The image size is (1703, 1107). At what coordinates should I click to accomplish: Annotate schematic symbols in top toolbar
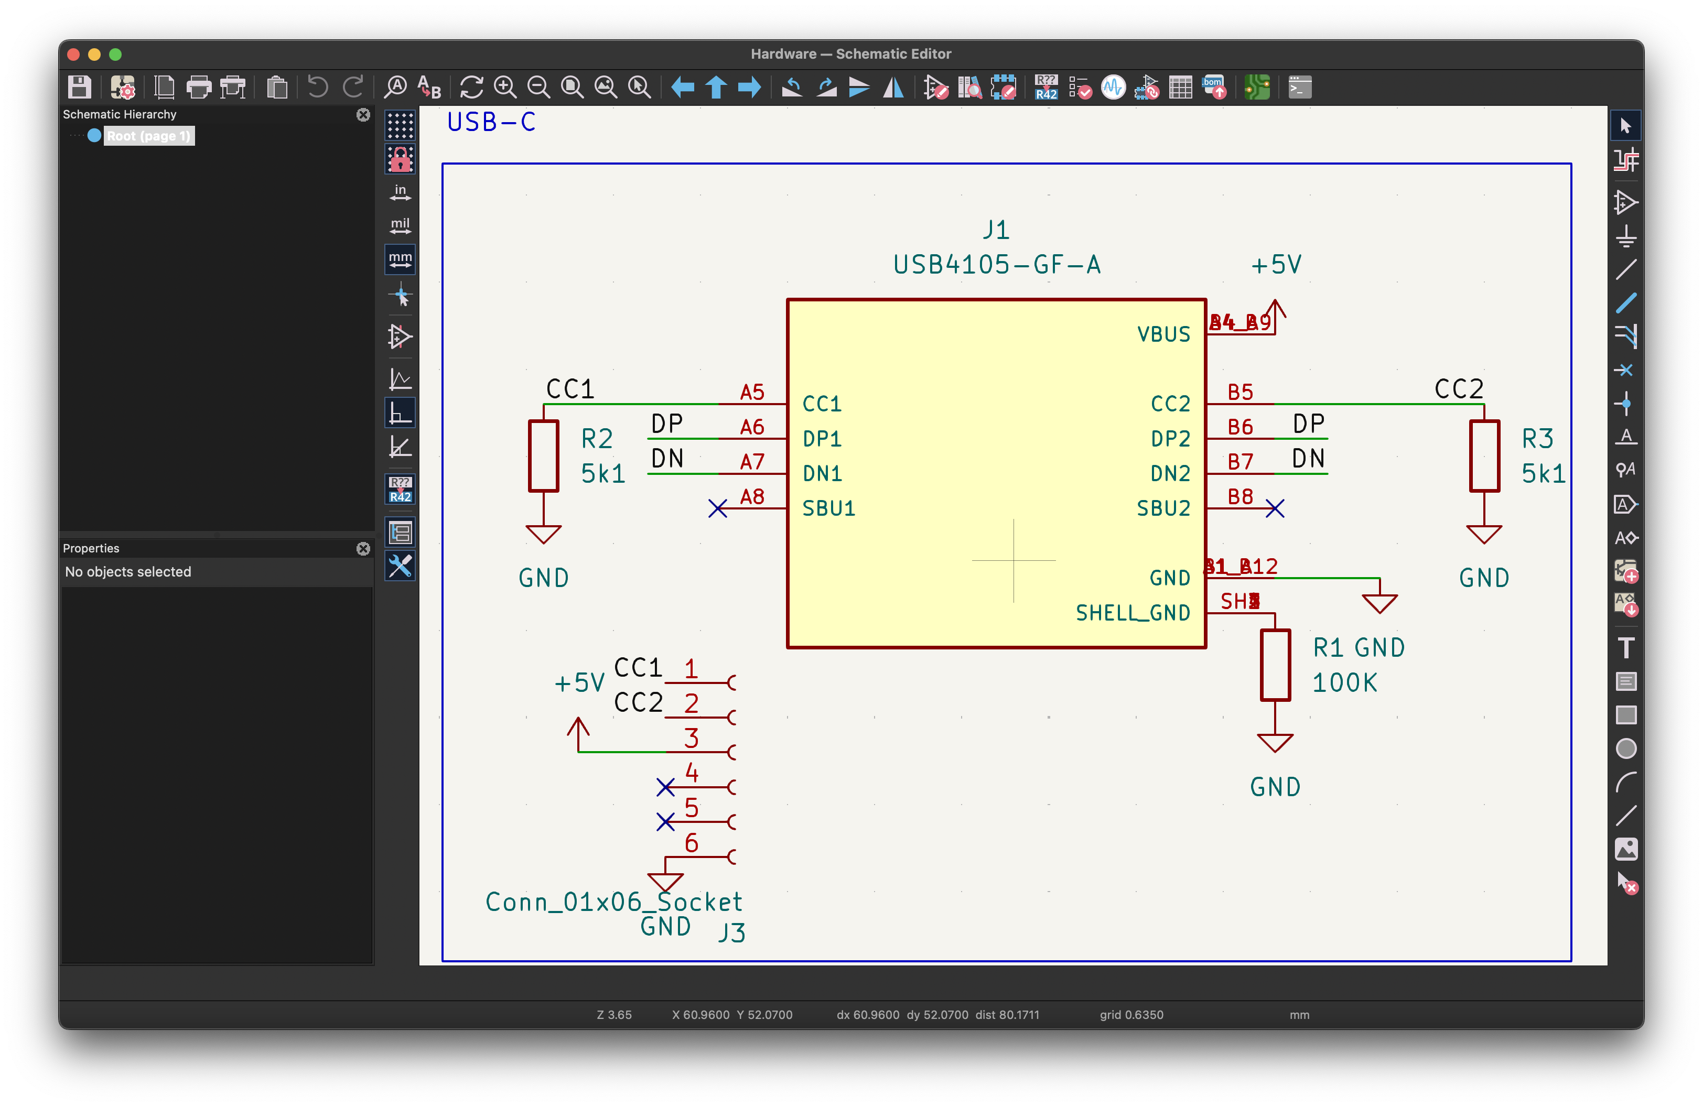(x=1046, y=87)
